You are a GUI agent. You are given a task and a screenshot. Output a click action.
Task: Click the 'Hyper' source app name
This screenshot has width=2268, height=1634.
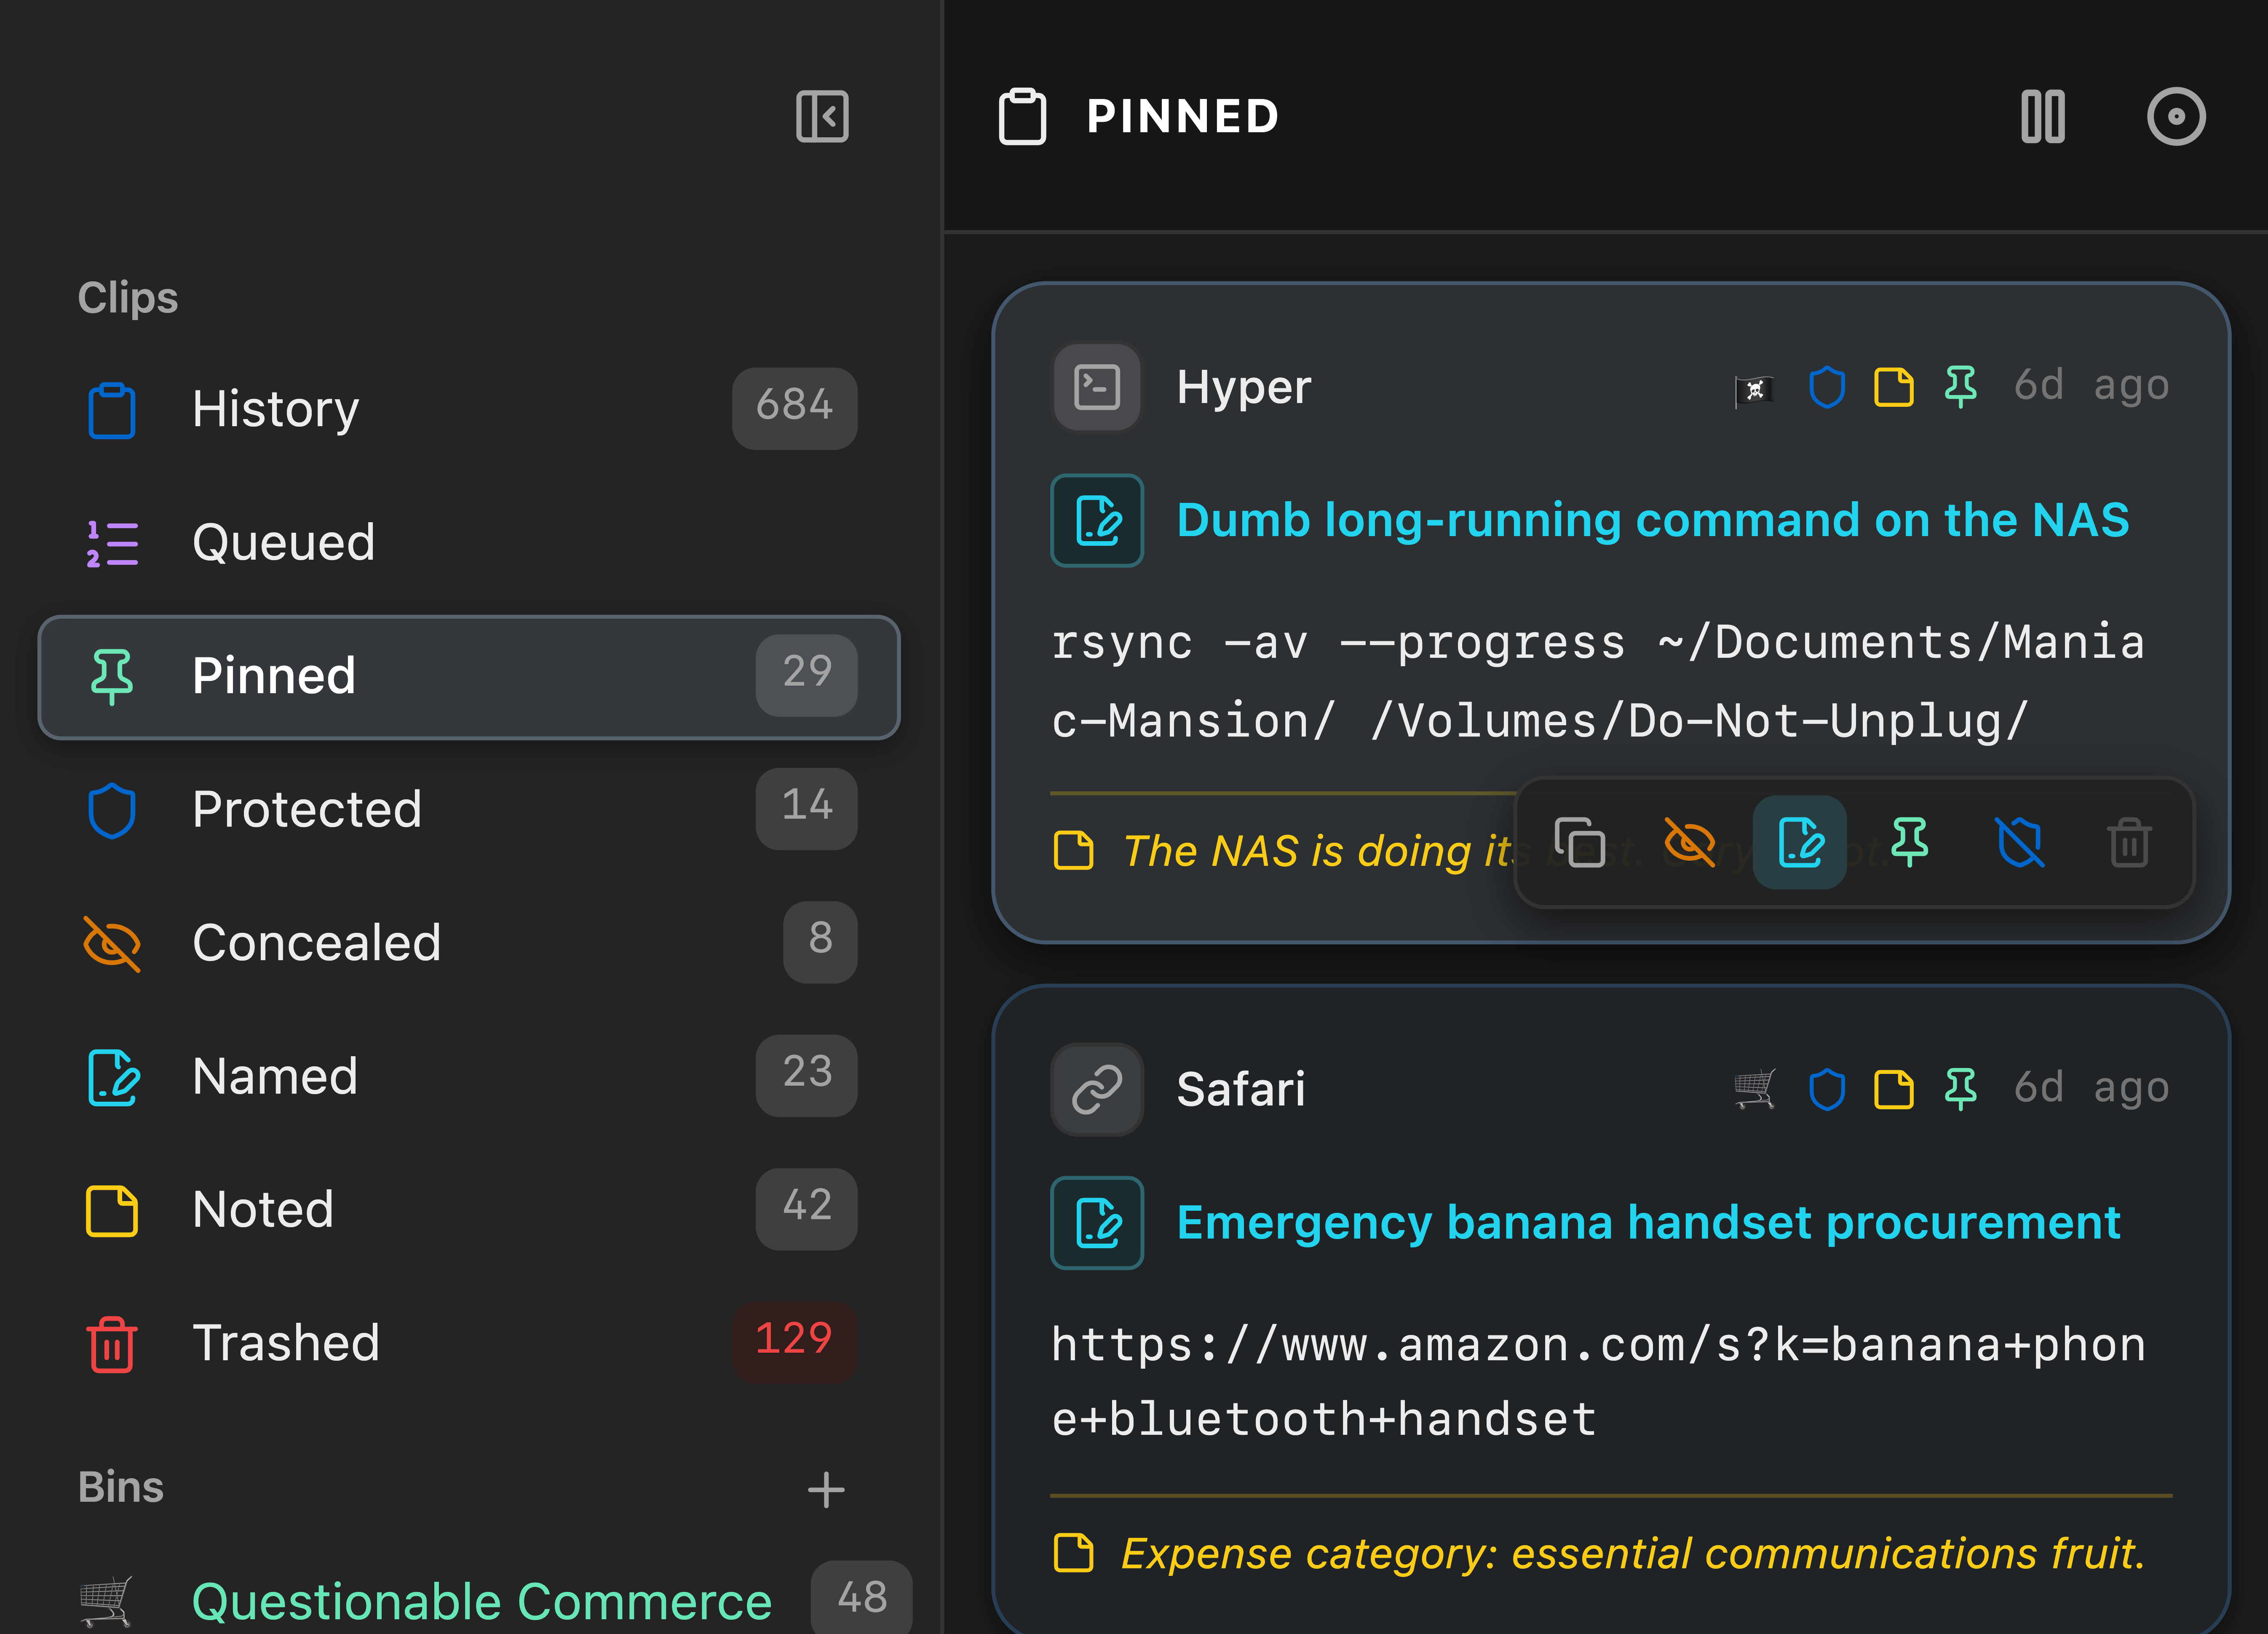1243,388
